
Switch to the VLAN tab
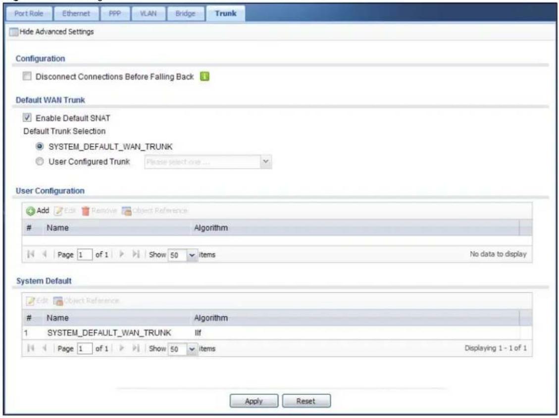(148, 13)
